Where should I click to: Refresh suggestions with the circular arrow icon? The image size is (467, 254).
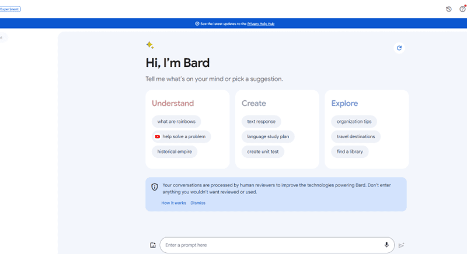399,48
